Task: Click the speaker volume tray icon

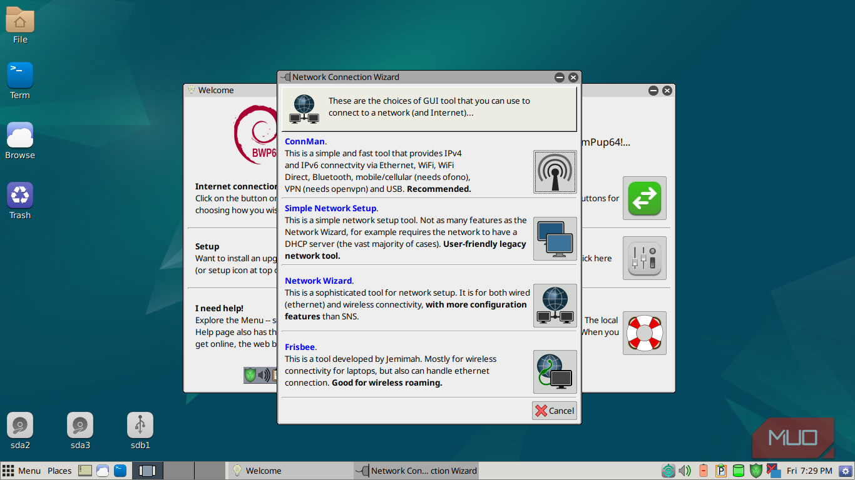Action: (685, 471)
